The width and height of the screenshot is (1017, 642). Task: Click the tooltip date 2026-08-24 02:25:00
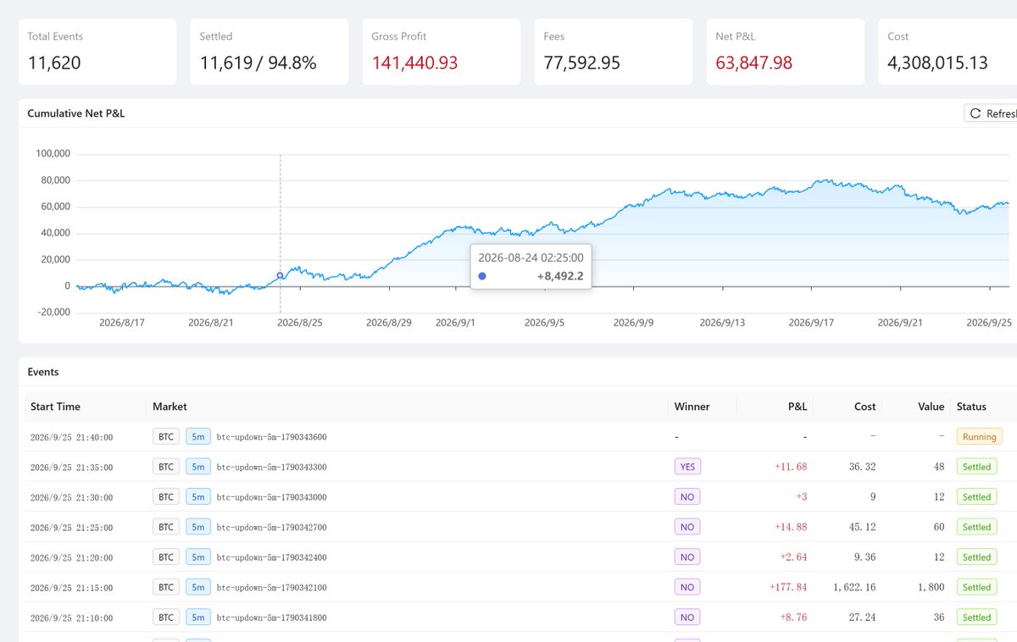(531, 257)
